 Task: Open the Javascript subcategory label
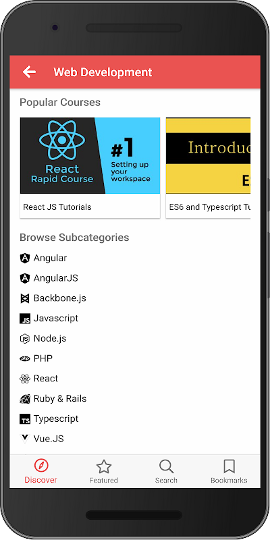pyautogui.click(x=56, y=318)
